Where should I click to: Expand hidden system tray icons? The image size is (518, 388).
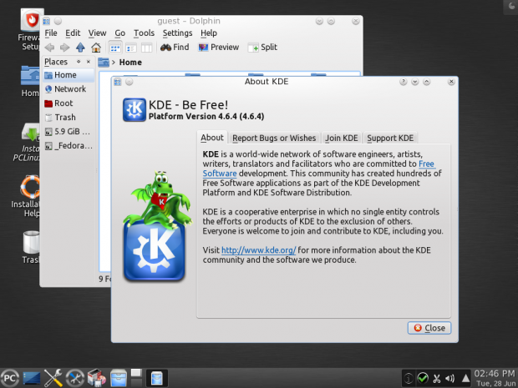tap(465, 378)
